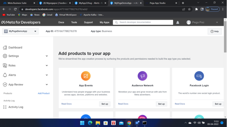Image resolution: width=227 pixels, height=127 pixels.
Task: Click volume icon in system tray
Action: tap(199, 123)
